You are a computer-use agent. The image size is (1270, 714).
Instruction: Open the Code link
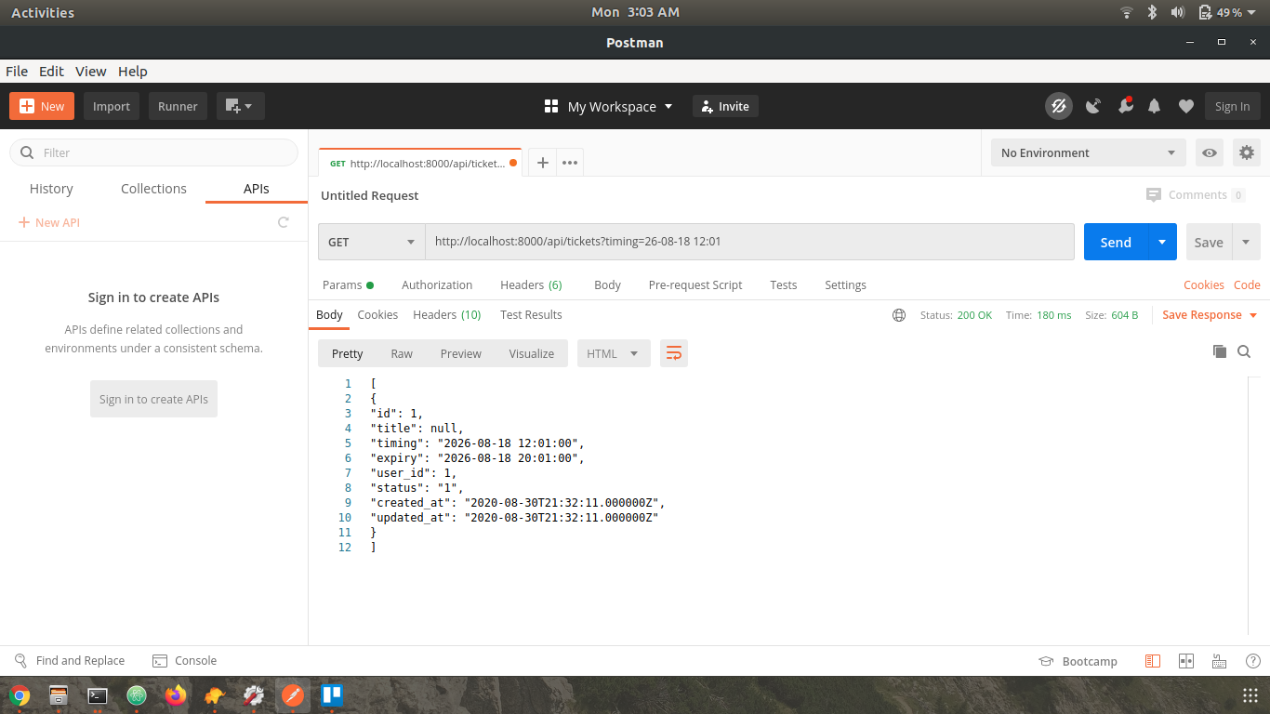tap(1247, 284)
